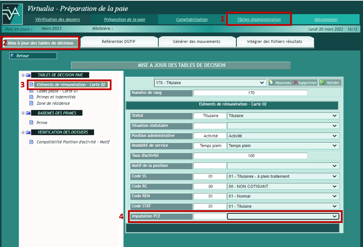
Task: Click the Primes et indemnités page icon
Action: [x=31, y=97]
